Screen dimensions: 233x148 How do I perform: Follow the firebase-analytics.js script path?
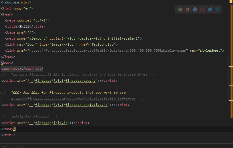pos(67,105)
